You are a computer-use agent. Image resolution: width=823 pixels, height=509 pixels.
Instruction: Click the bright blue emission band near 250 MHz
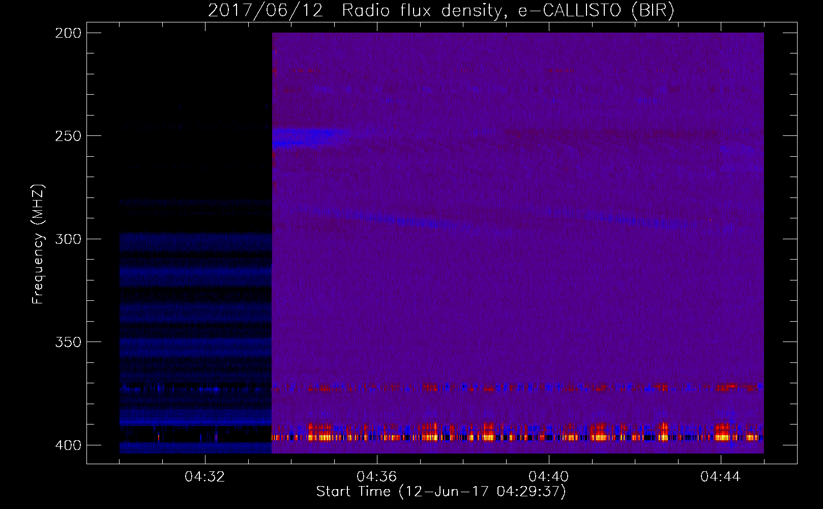(x=310, y=137)
